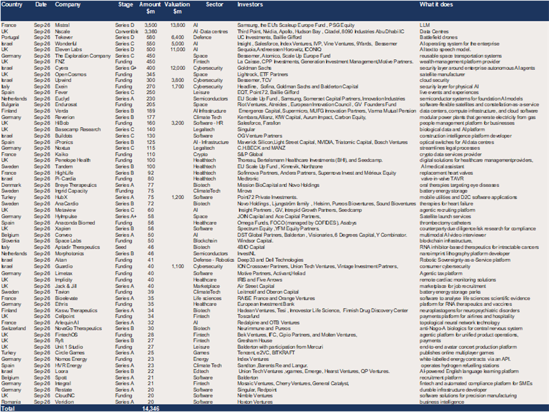Image resolution: width=549 pixels, height=412 pixels.
Task: Click the Country column header
Action: tap(12, 4)
